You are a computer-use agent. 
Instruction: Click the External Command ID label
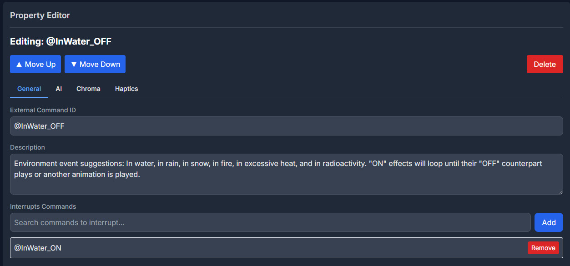43,110
